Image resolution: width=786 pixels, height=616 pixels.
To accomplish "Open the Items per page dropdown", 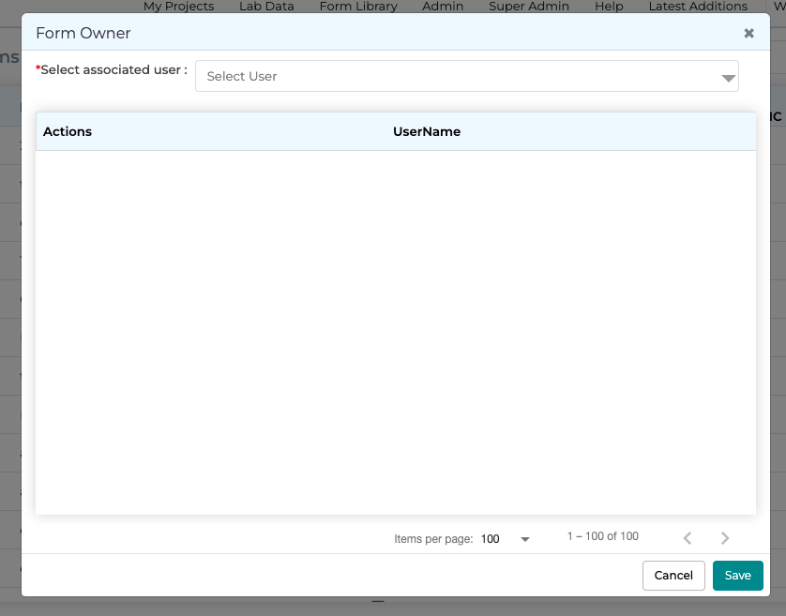I will (x=505, y=539).
